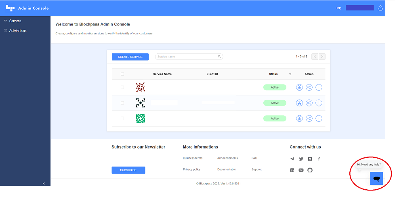
Task: Open the Business terms link
Action: [x=193, y=158]
